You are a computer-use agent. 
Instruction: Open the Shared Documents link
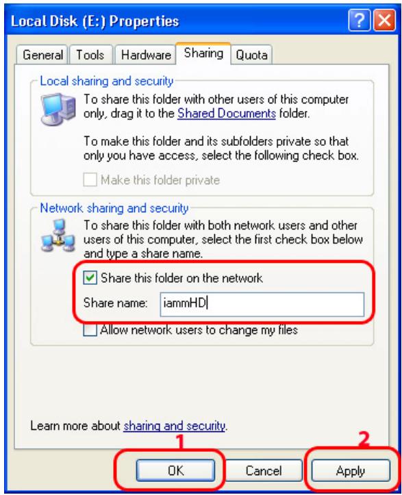click(227, 114)
